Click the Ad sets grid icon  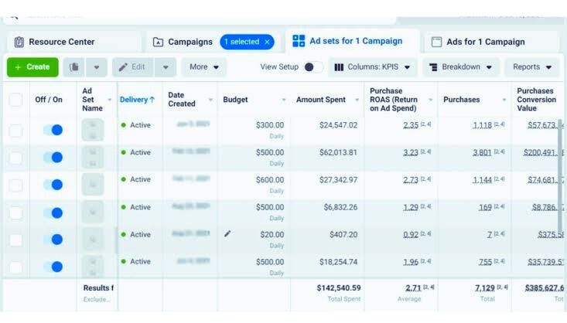click(299, 41)
